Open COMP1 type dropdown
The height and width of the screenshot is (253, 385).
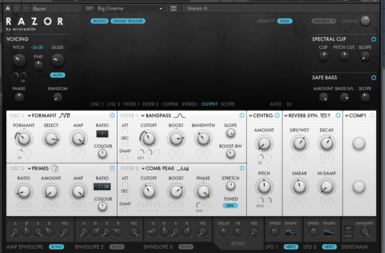click(355, 116)
